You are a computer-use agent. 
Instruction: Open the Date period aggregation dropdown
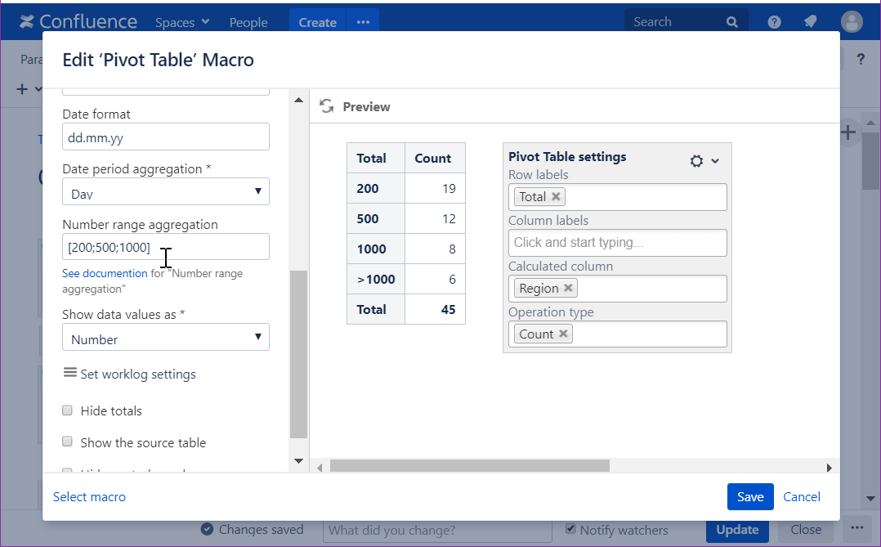point(166,192)
